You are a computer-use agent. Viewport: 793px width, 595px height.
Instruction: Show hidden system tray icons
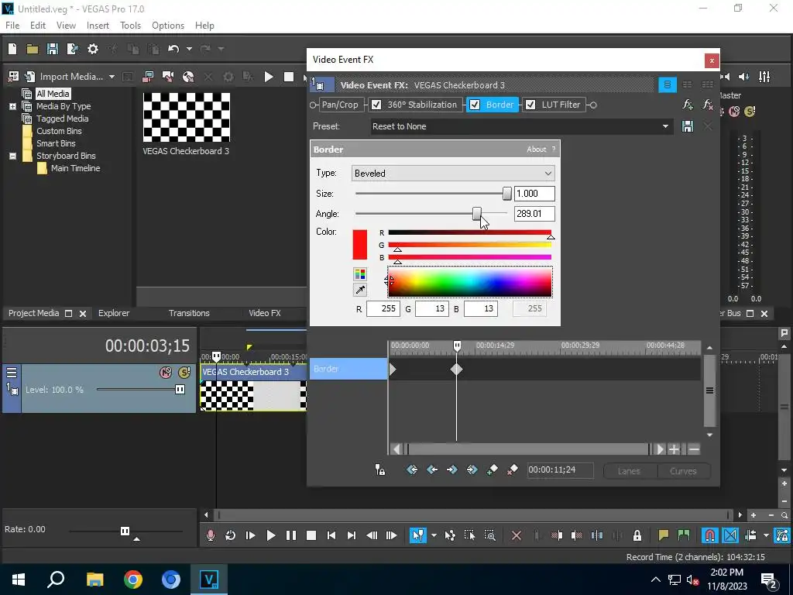click(655, 580)
